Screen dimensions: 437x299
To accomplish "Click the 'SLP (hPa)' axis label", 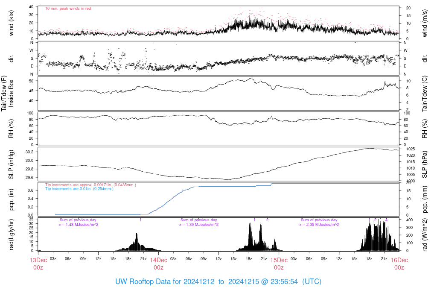I will click(x=425, y=164).
